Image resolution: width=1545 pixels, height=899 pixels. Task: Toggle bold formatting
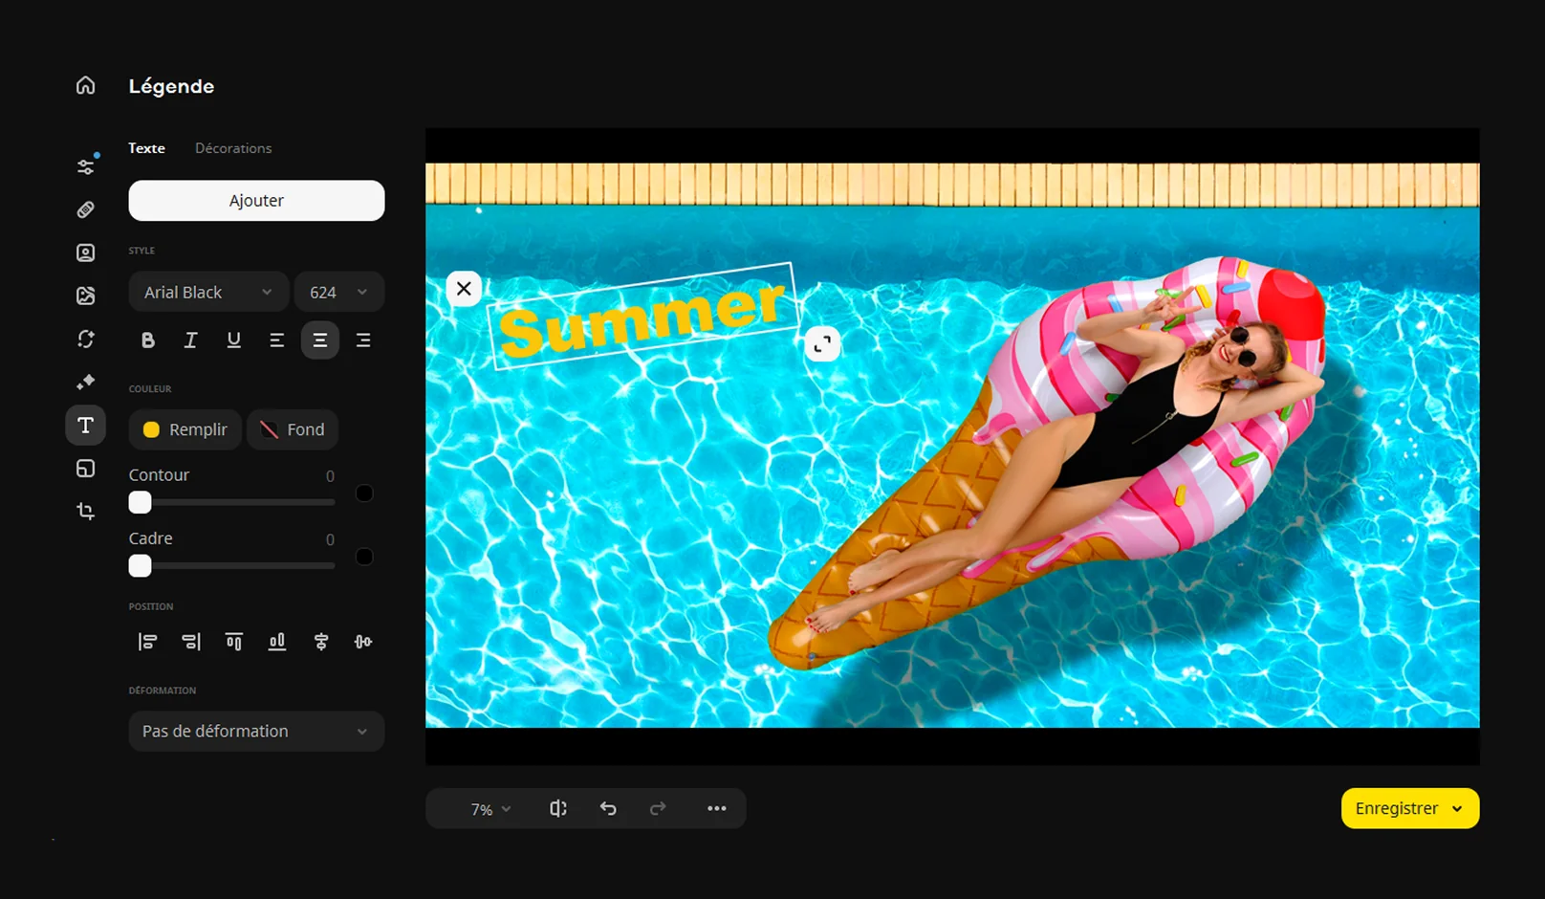tap(148, 340)
